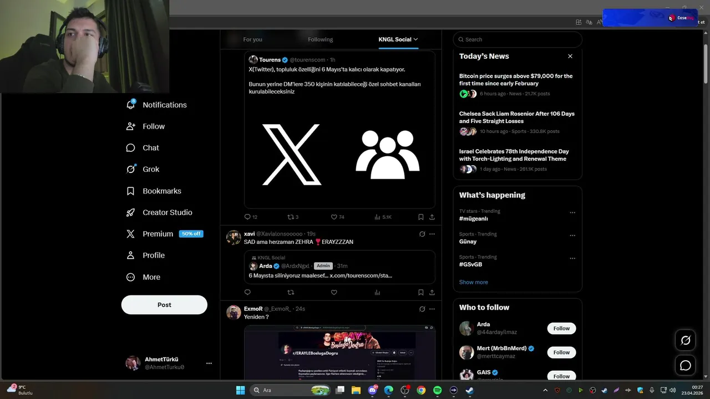Open Tourens profile name link
The image size is (710, 399).
(x=270, y=60)
